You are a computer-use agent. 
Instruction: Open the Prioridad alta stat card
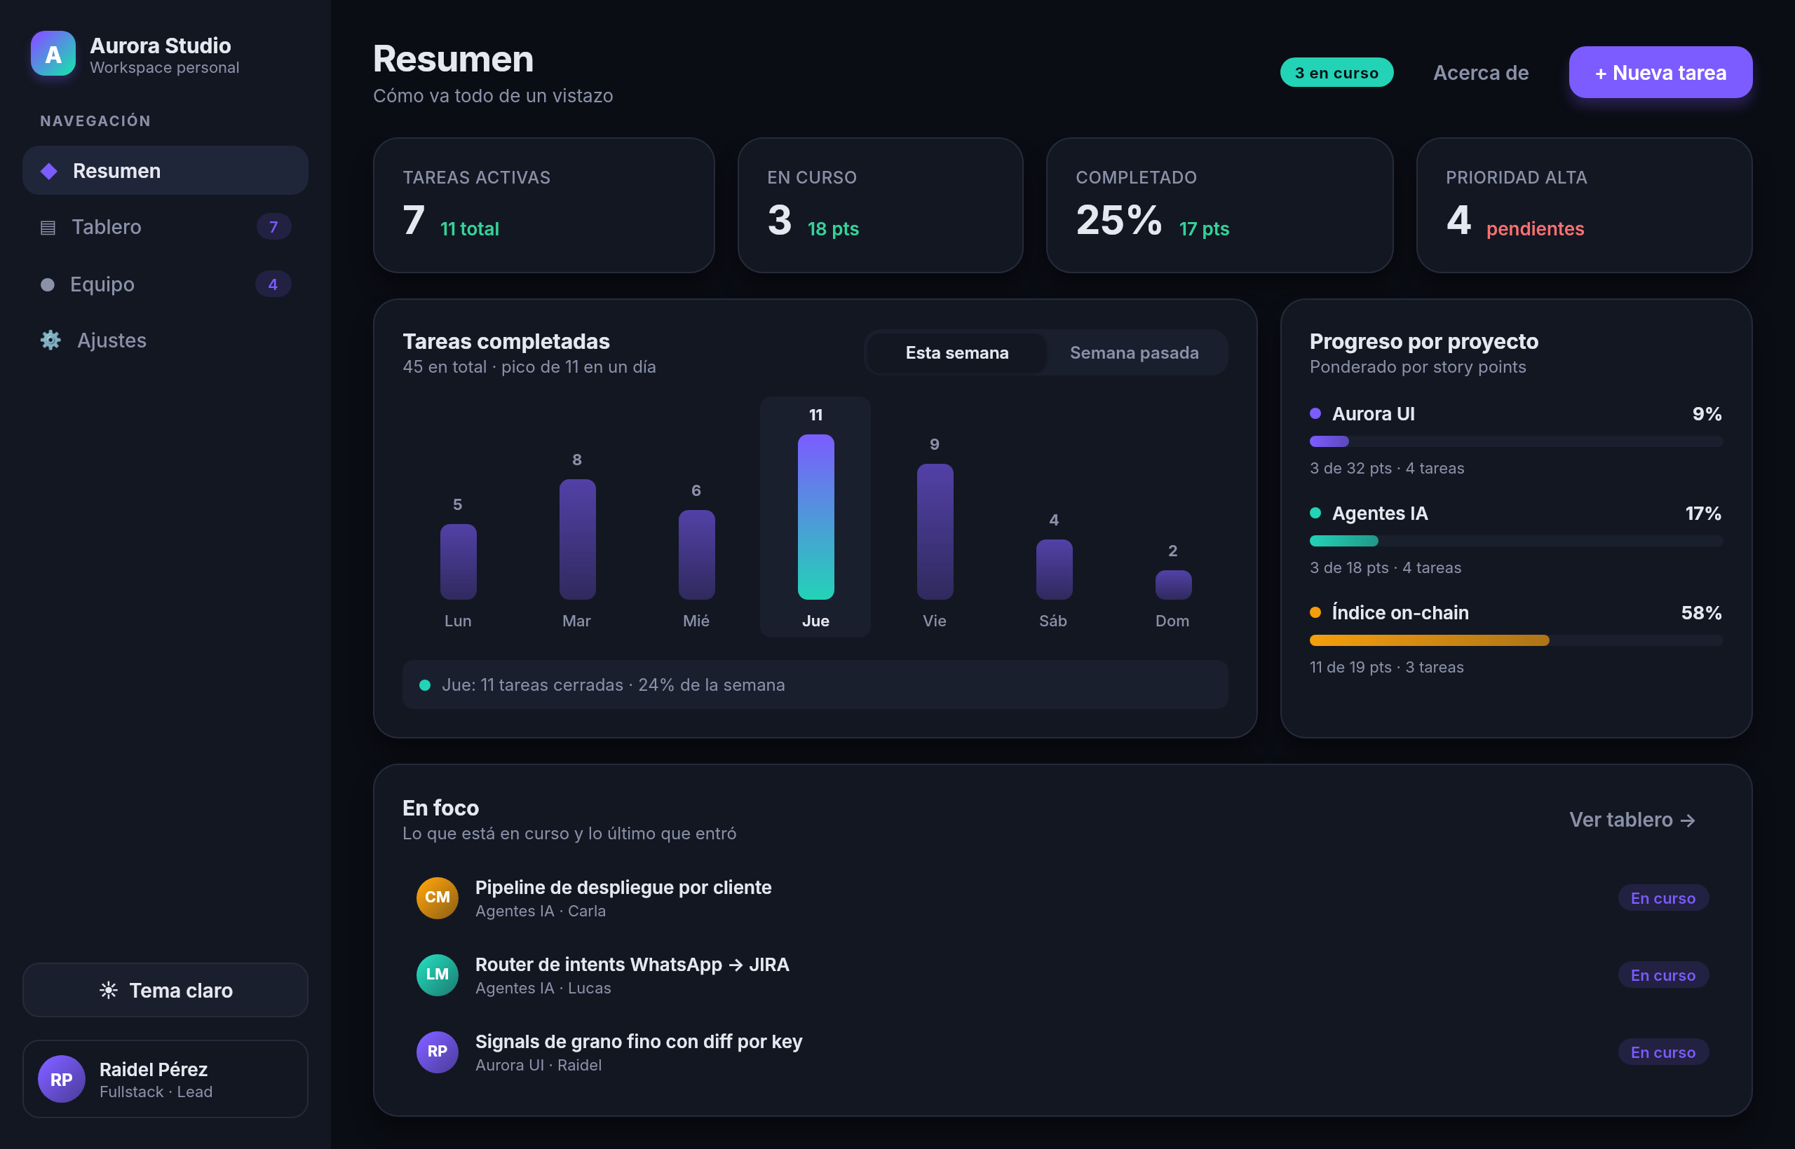coord(1584,205)
